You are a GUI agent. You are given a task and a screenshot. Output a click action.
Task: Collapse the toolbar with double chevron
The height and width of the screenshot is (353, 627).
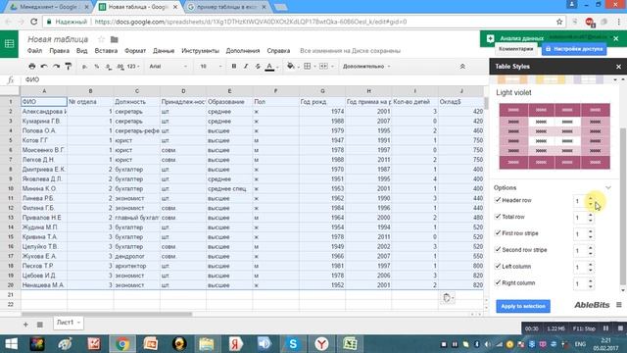[x=462, y=66]
